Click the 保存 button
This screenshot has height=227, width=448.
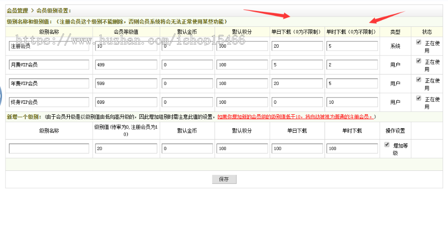click(224, 179)
